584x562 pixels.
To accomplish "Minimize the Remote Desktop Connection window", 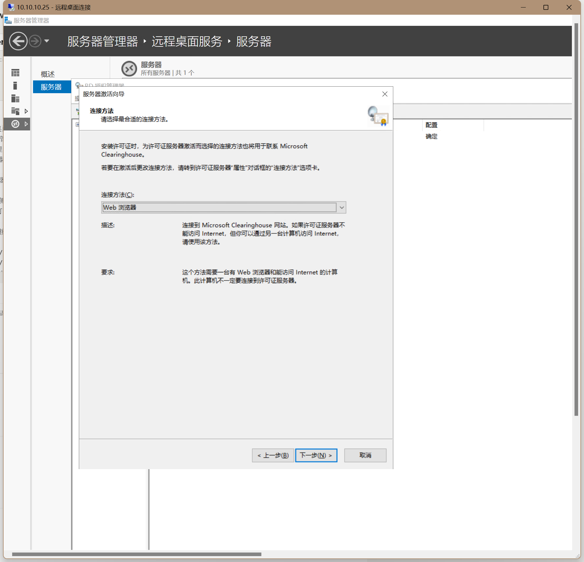I will 523,7.
